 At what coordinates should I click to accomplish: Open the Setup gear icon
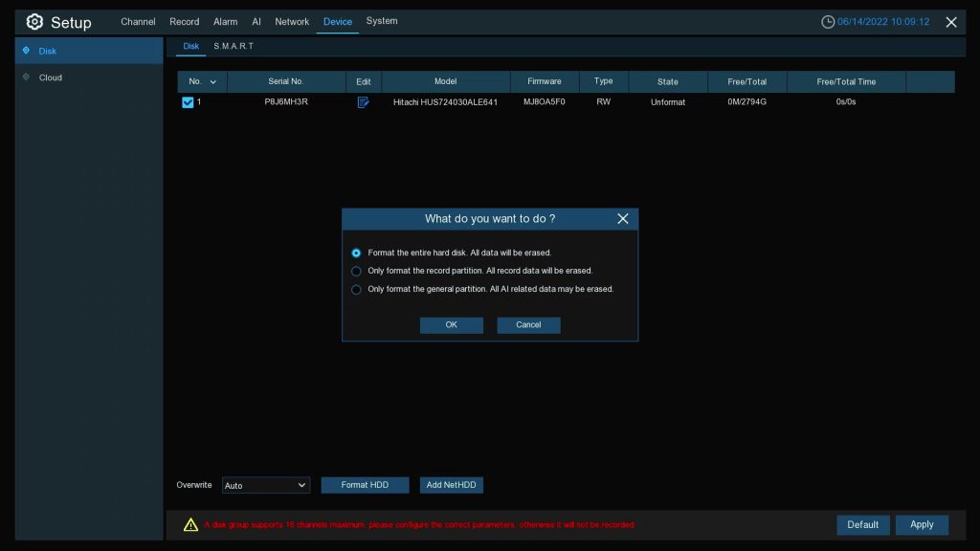point(33,21)
